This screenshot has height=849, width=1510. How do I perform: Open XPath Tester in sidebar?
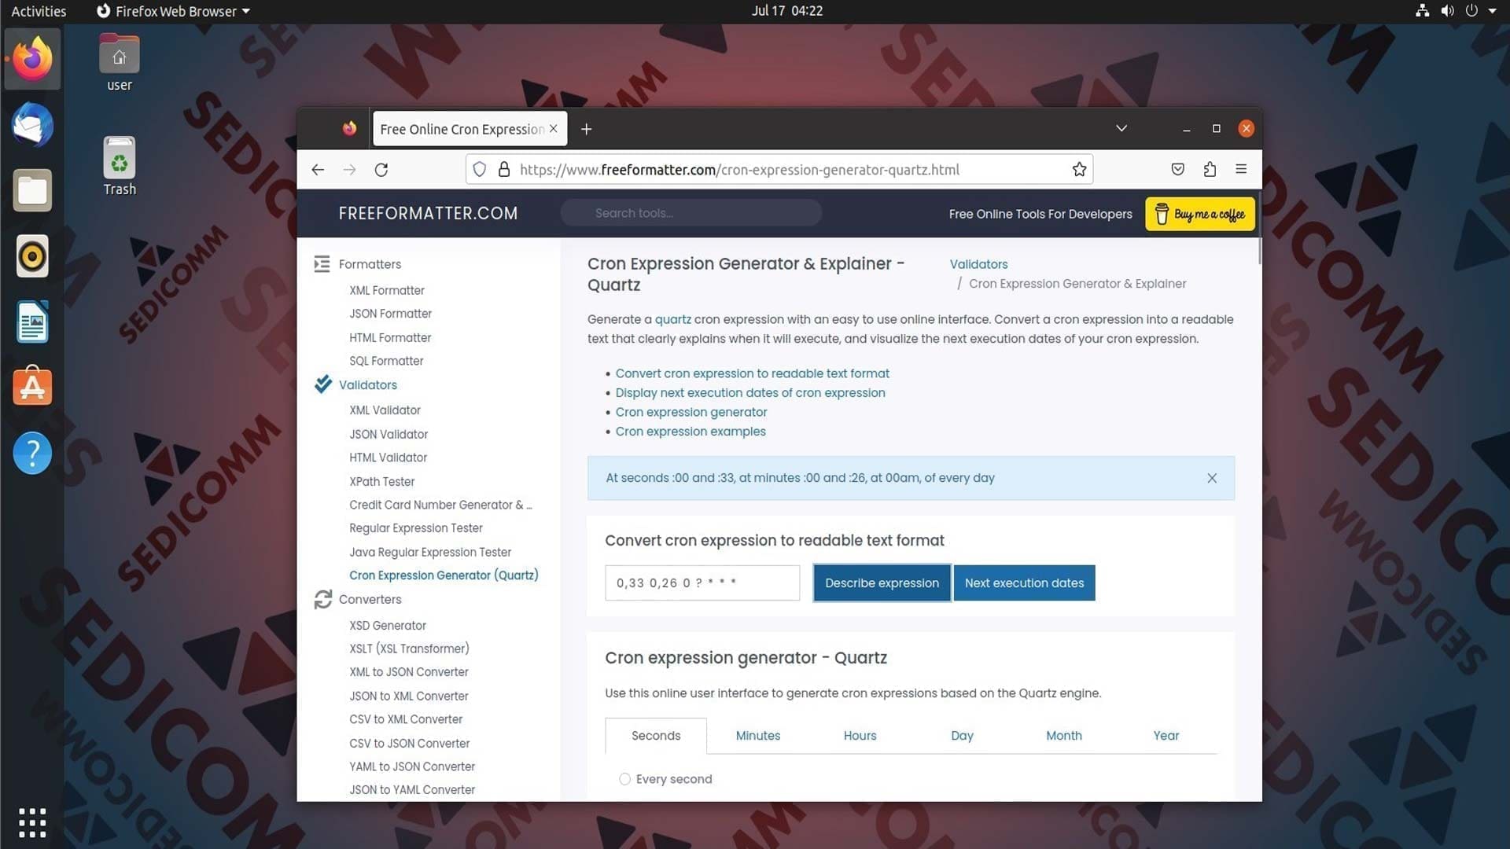381,482
